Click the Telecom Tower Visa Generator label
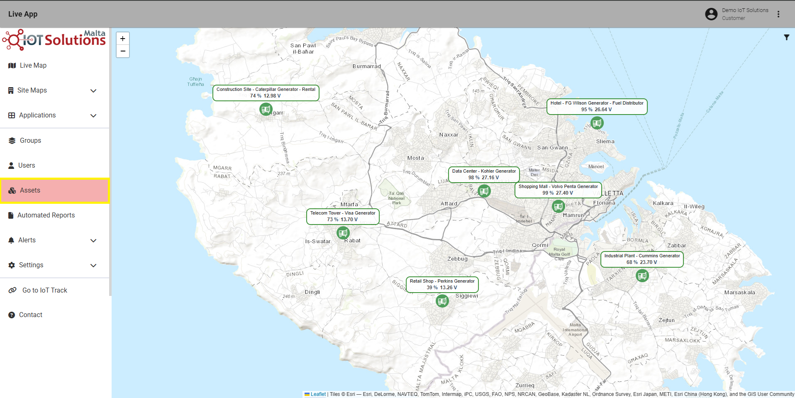 pos(343,217)
